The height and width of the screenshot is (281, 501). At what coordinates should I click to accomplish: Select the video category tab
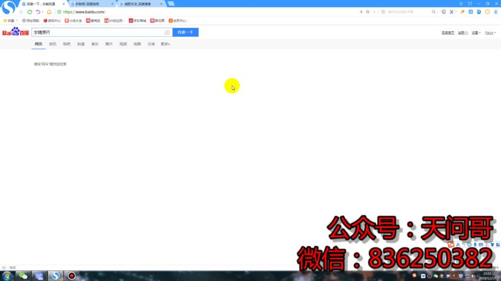[123, 44]
